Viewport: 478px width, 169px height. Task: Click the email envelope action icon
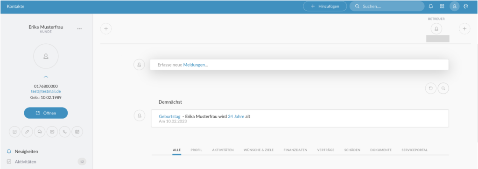point(52,132)
